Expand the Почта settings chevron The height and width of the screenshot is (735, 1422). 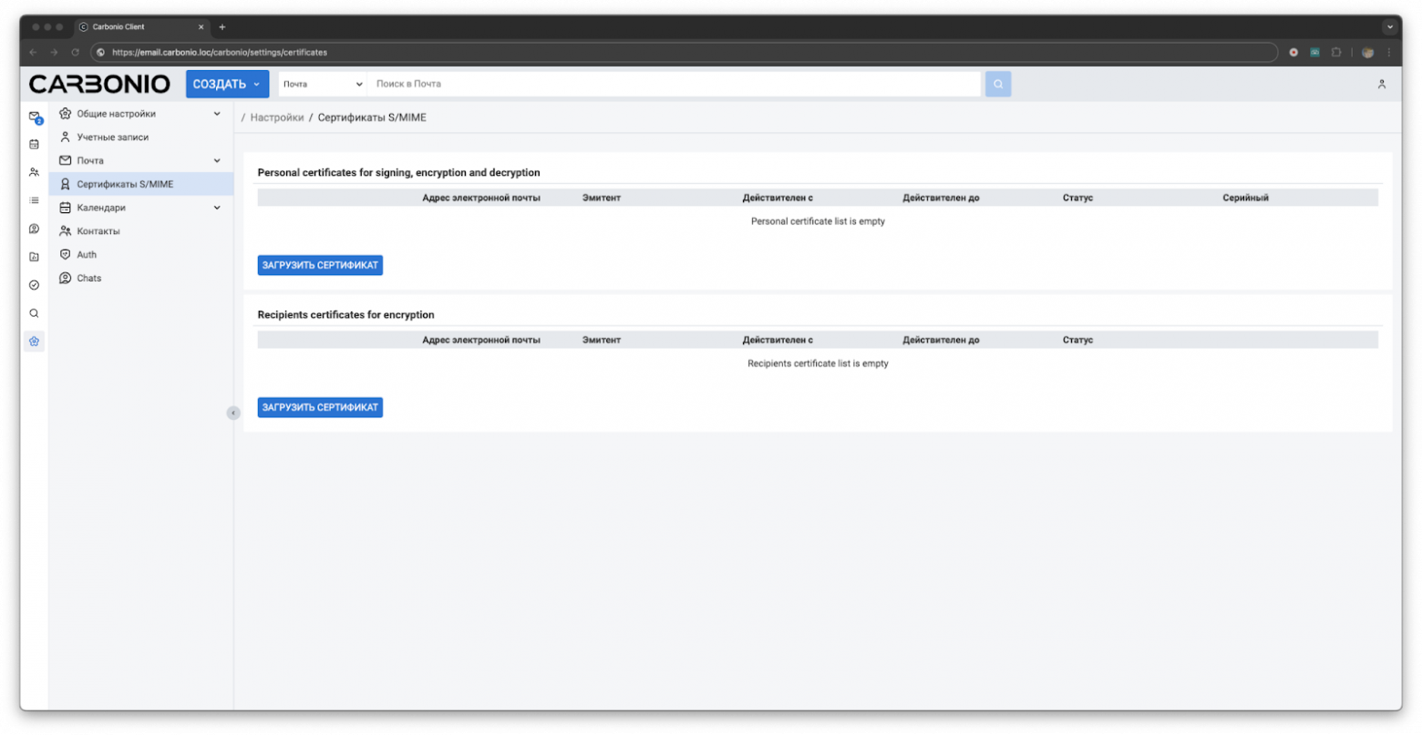click(x=217, y=160)
